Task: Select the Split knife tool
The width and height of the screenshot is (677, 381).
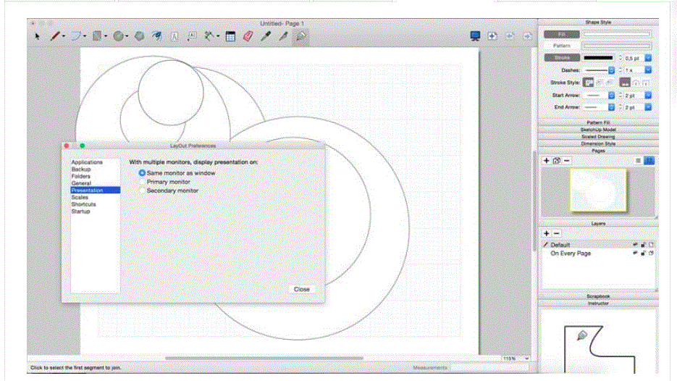Action: point(283,36)
